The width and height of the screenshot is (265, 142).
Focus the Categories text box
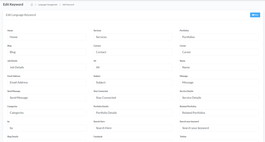(47, 113)
